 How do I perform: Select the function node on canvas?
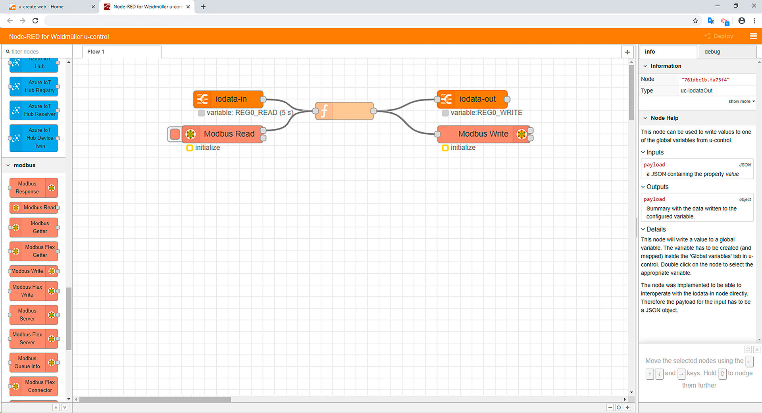(x=344, y=111)
